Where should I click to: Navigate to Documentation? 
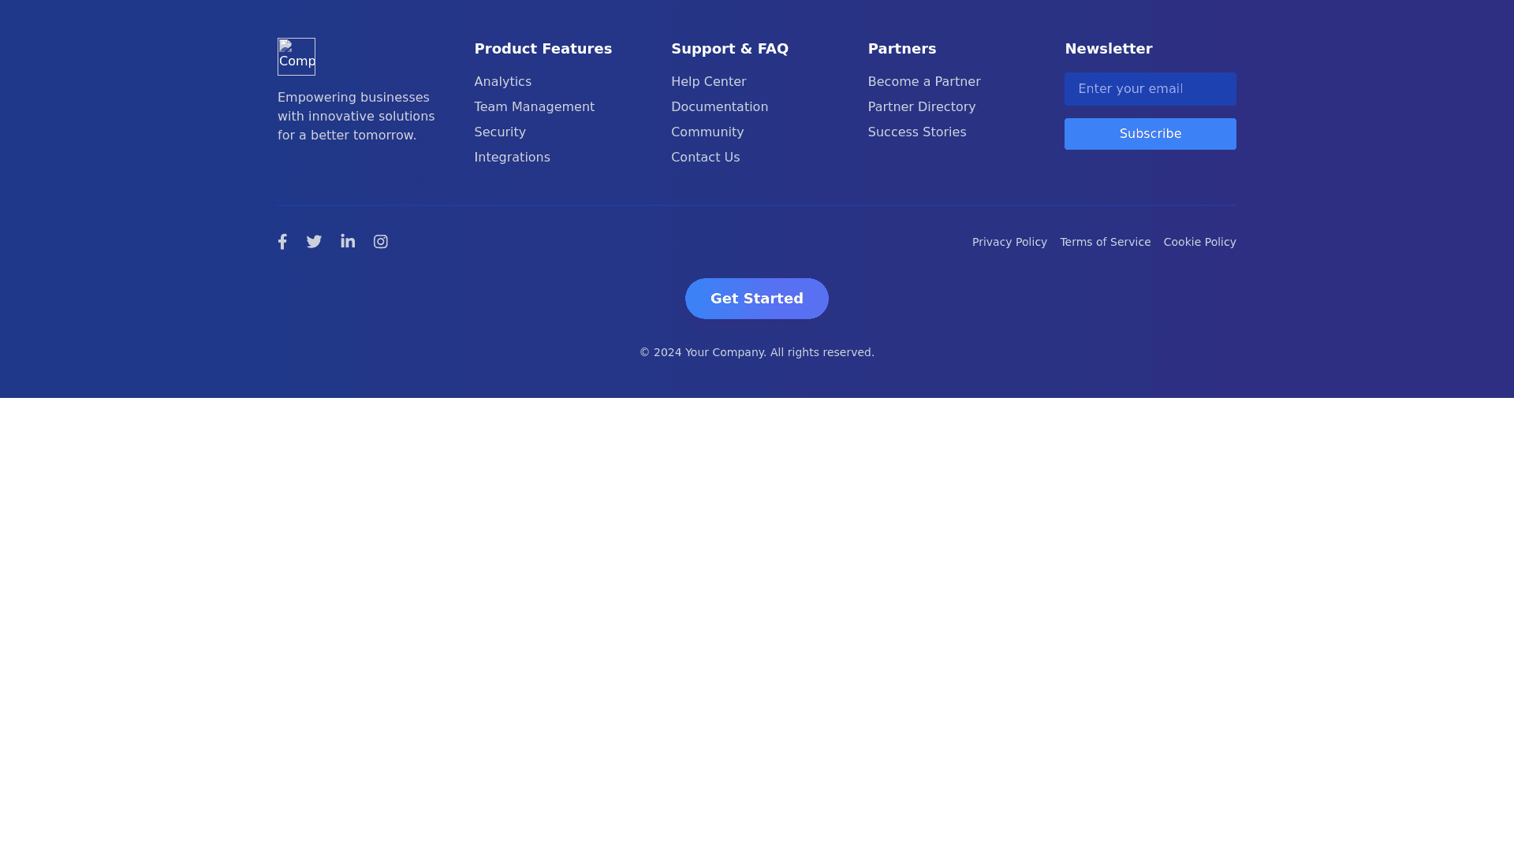point(719,107)
